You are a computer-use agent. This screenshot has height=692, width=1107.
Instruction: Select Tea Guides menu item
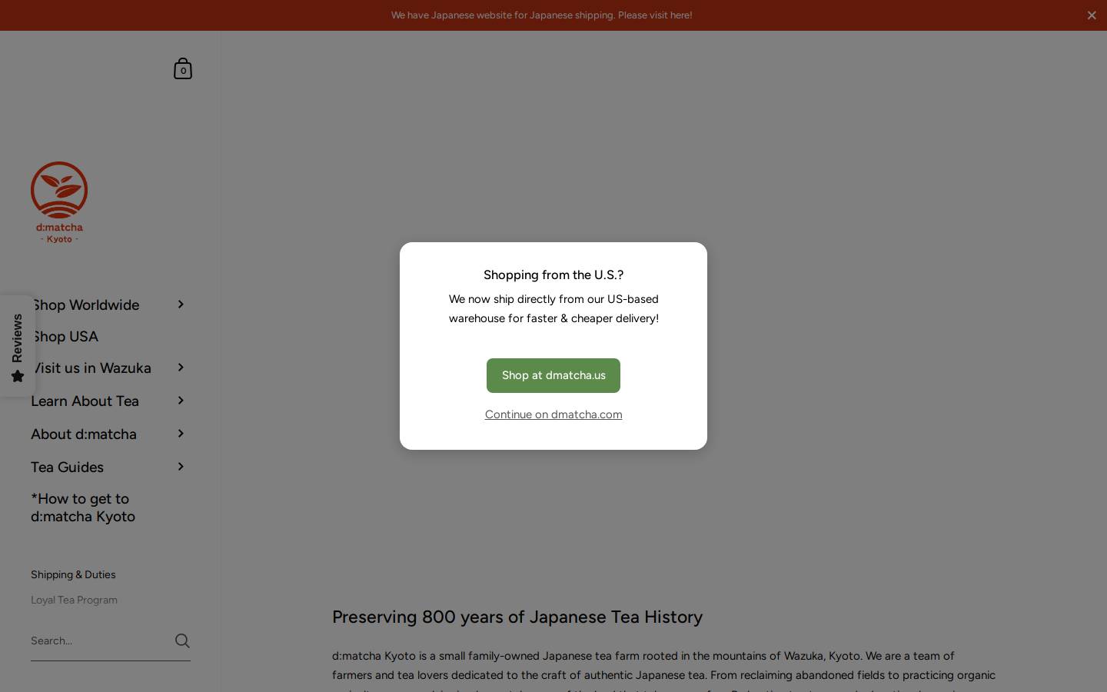(x=67, y=467)
